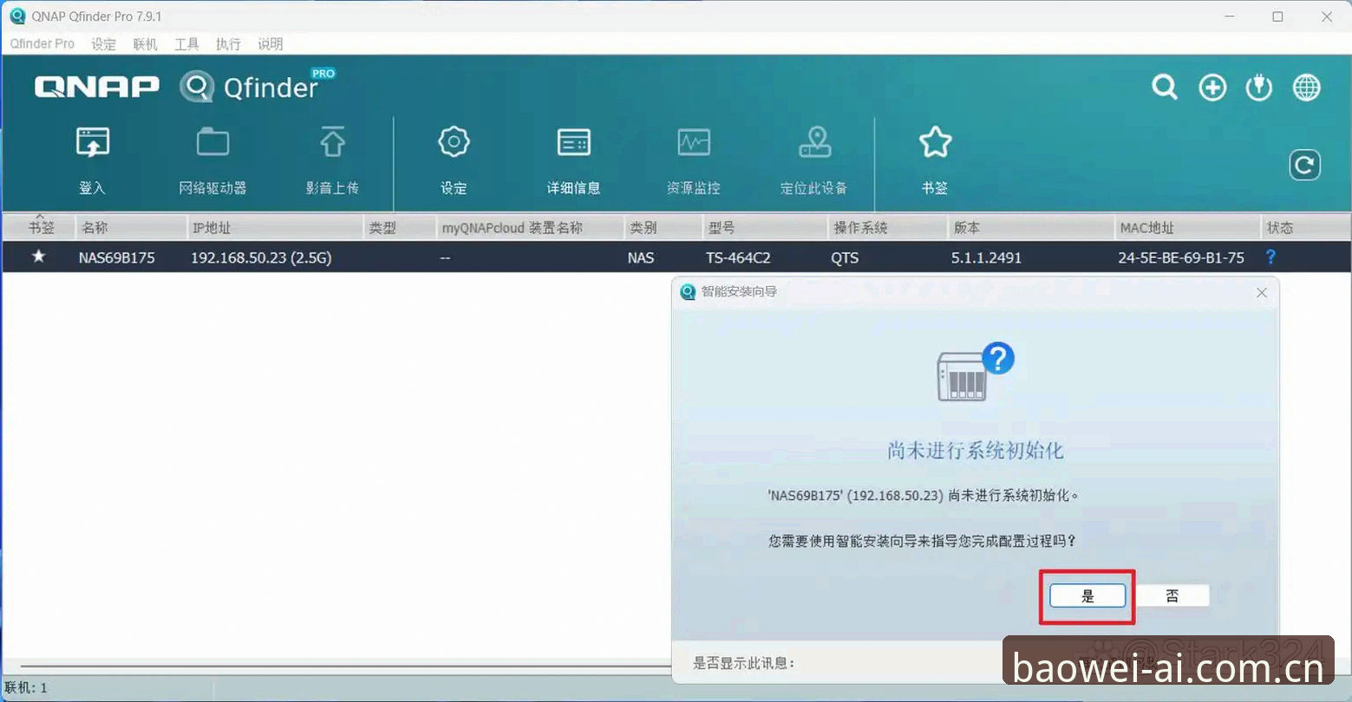Image resolution: width=1352 pixels, height=702 pixels.
Task: Click IP address 192.168.50.23 (2.5G)
Action: point(261,257)
